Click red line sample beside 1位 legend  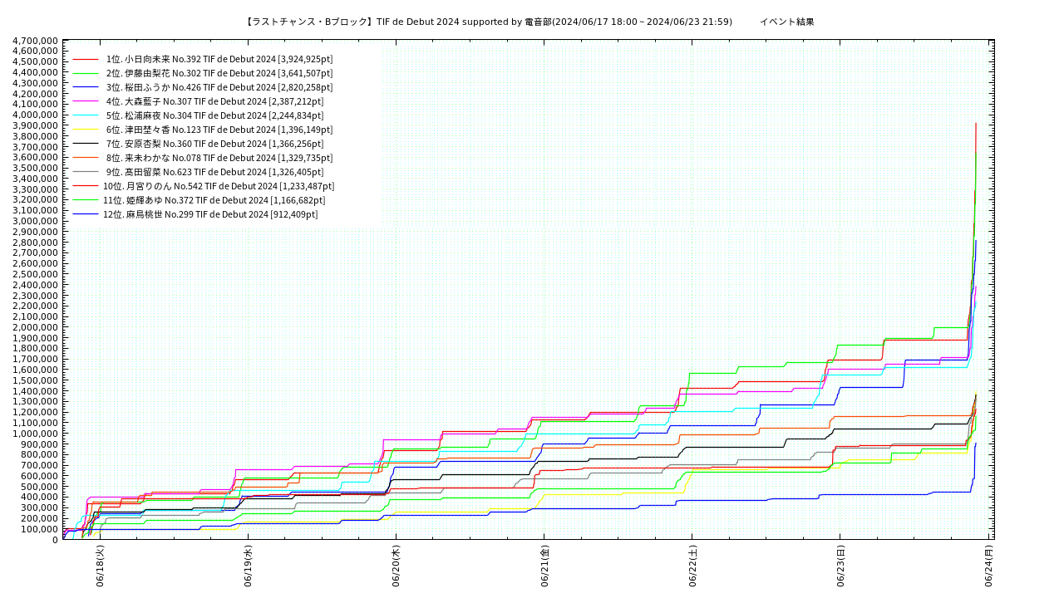coord(86,60)
